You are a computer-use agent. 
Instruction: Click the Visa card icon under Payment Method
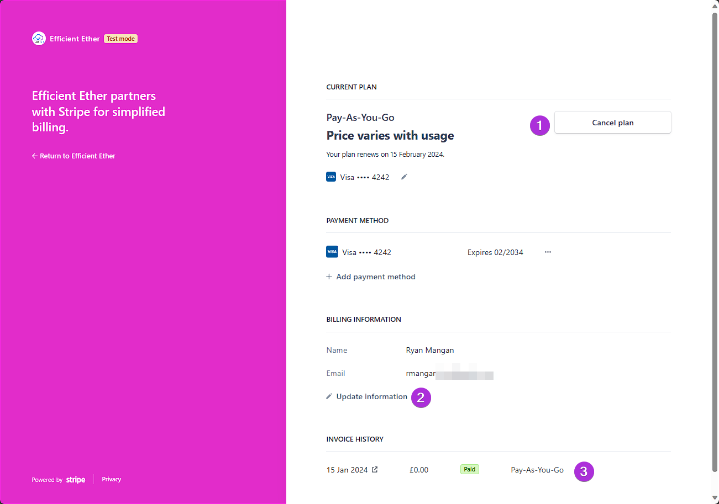pos(332,252)
